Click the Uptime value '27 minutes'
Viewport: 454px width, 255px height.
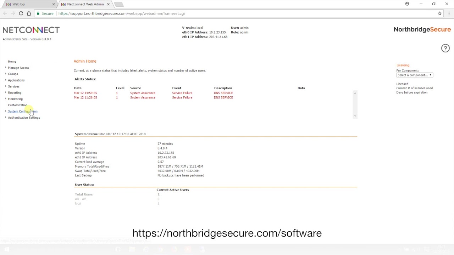point(165,144)
